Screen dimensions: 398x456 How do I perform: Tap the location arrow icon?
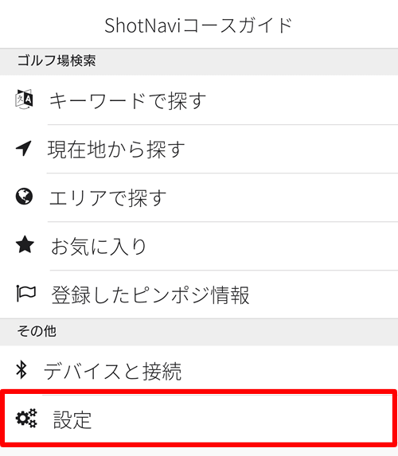(24, 148)
